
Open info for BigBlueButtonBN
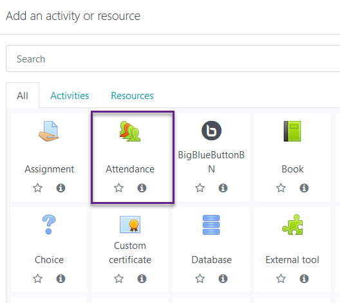click(223, 188)
